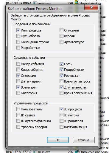109x153 pixels.
Task: Enable the Путь образа checkbox
Action: (x=18, y=36)
